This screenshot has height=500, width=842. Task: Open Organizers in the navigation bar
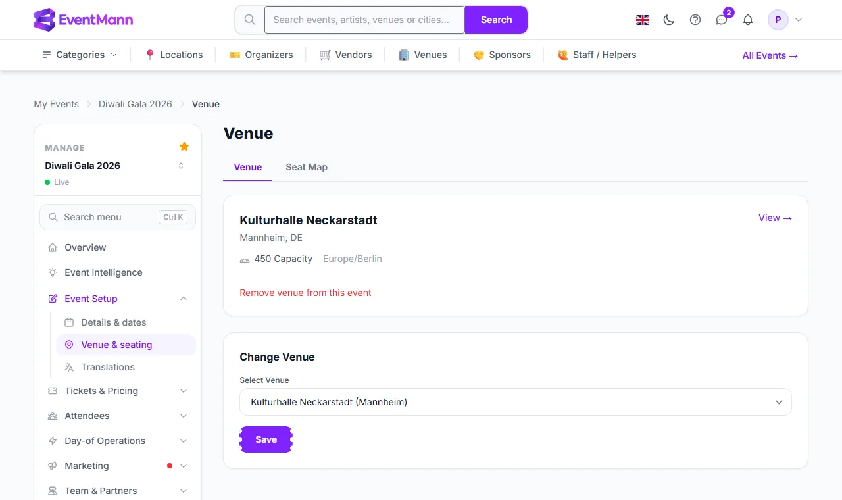tap(260, 55)
